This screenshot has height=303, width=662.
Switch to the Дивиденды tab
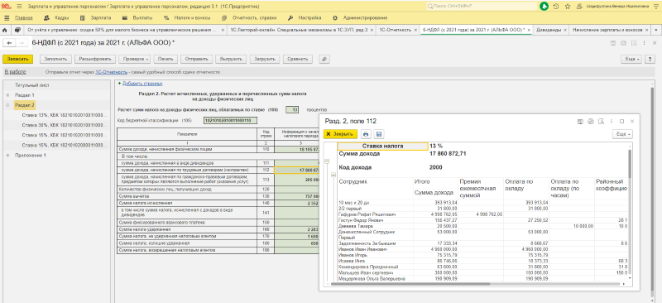pyautogui.click(x=548, y=31)
